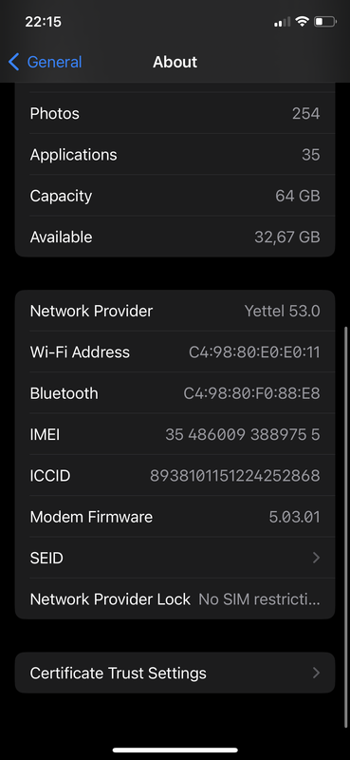Tap the 22:15 clock in status bar
This screenshot has width=350, height=760.
(43, 22)
